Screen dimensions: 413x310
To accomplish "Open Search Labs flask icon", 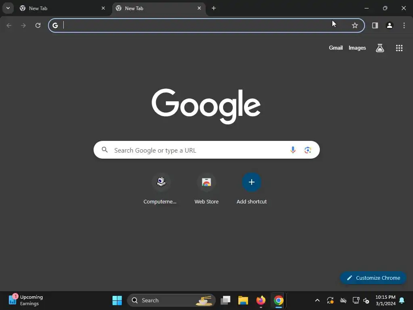I will 380,48.
